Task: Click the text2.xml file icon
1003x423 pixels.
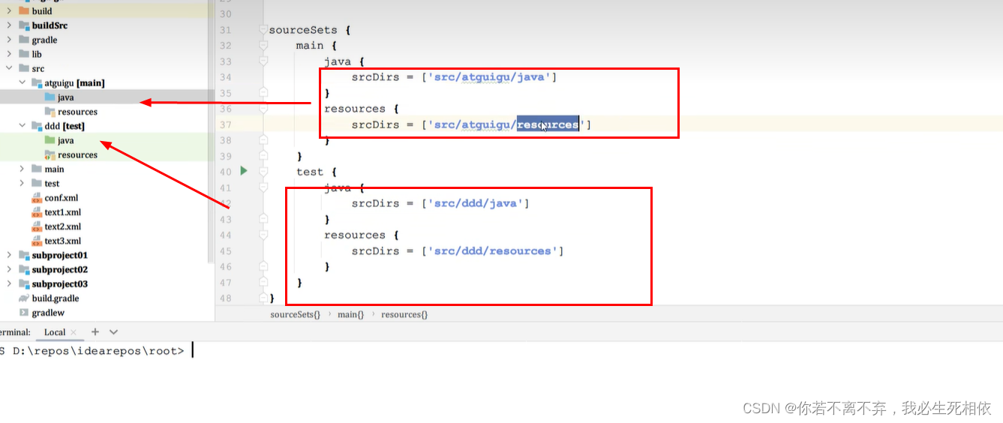Action: pos(37,226)
